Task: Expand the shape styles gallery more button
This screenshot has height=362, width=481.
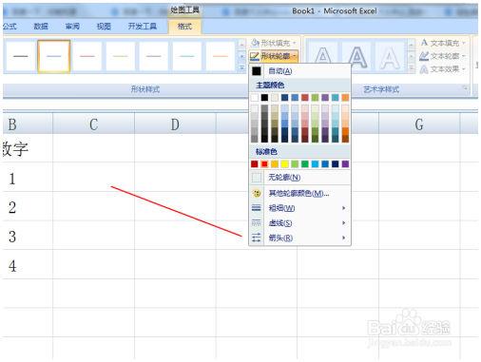Action: click(x=241, y=67)
